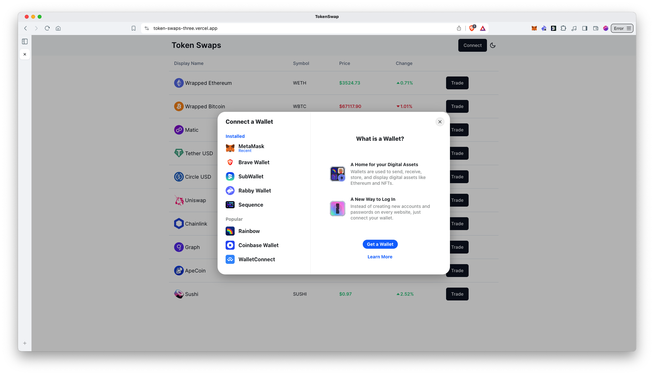Screen dimensions: 654x375
Task: Click Learn More link
Action: [380, 256]
